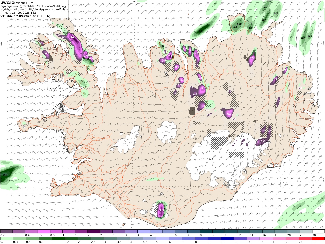Click the '1.6' snowfall value on the map

click(x=86, y=56)
